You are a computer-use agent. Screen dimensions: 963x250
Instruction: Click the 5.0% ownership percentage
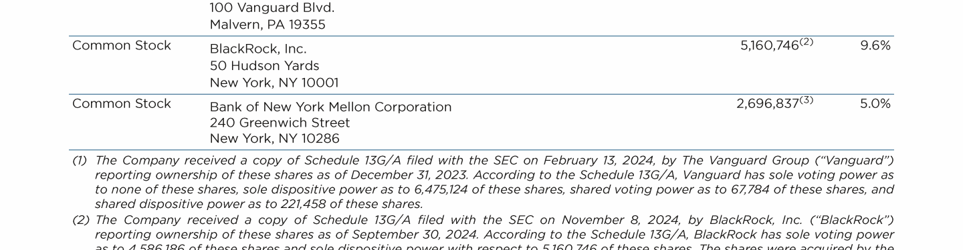coord(875,103)
